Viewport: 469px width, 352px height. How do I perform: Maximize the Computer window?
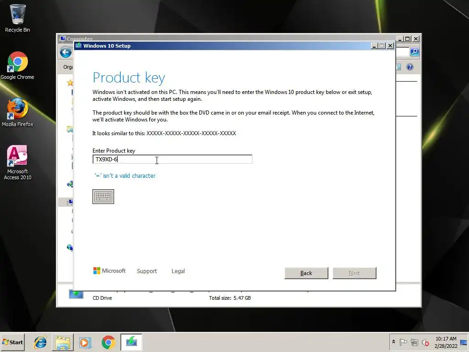coord(407,39)
